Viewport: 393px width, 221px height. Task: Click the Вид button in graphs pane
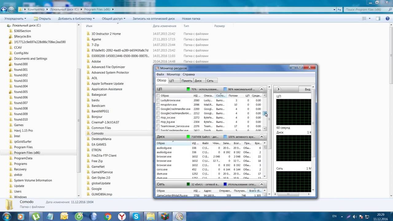pyautogui.click(x=306, y=89)
